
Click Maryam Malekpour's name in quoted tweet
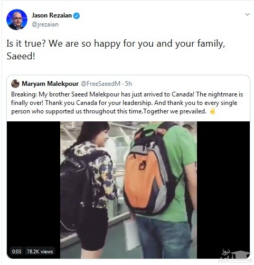tap(50, 84)
